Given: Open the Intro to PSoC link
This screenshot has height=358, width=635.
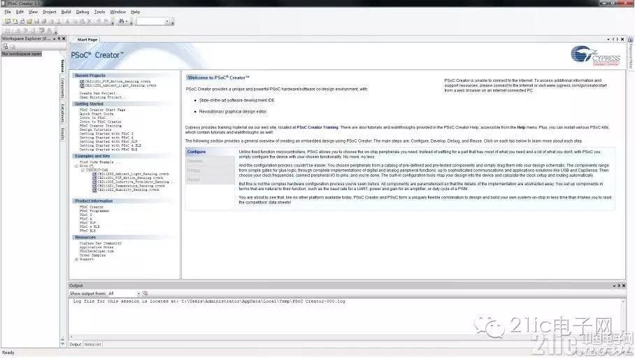Looking at the screenshot, I should tap(93, 118).
